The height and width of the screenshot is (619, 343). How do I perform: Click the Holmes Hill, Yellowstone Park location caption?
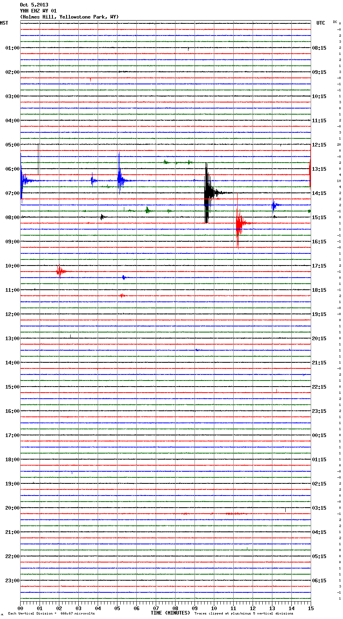click(69, 17)
